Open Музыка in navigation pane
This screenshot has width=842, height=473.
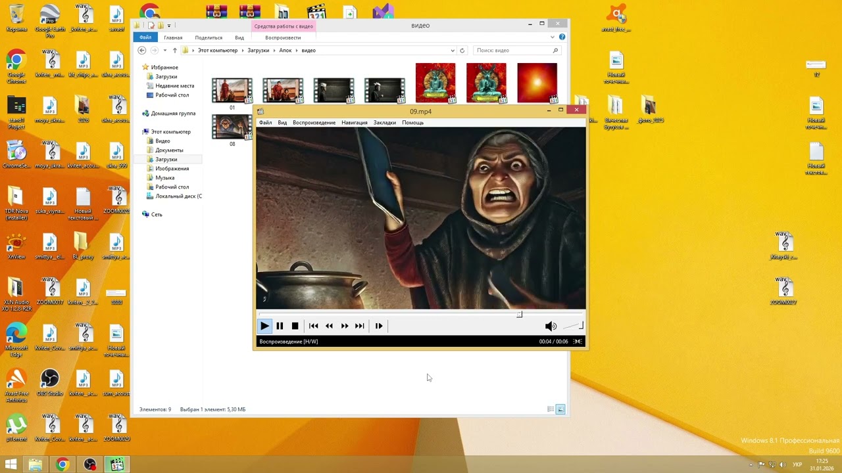[x=164, y=178]
